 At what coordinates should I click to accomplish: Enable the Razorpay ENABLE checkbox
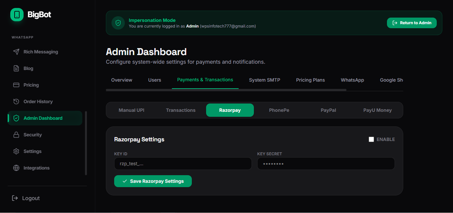pyautogui.click(x=371, y=139)
